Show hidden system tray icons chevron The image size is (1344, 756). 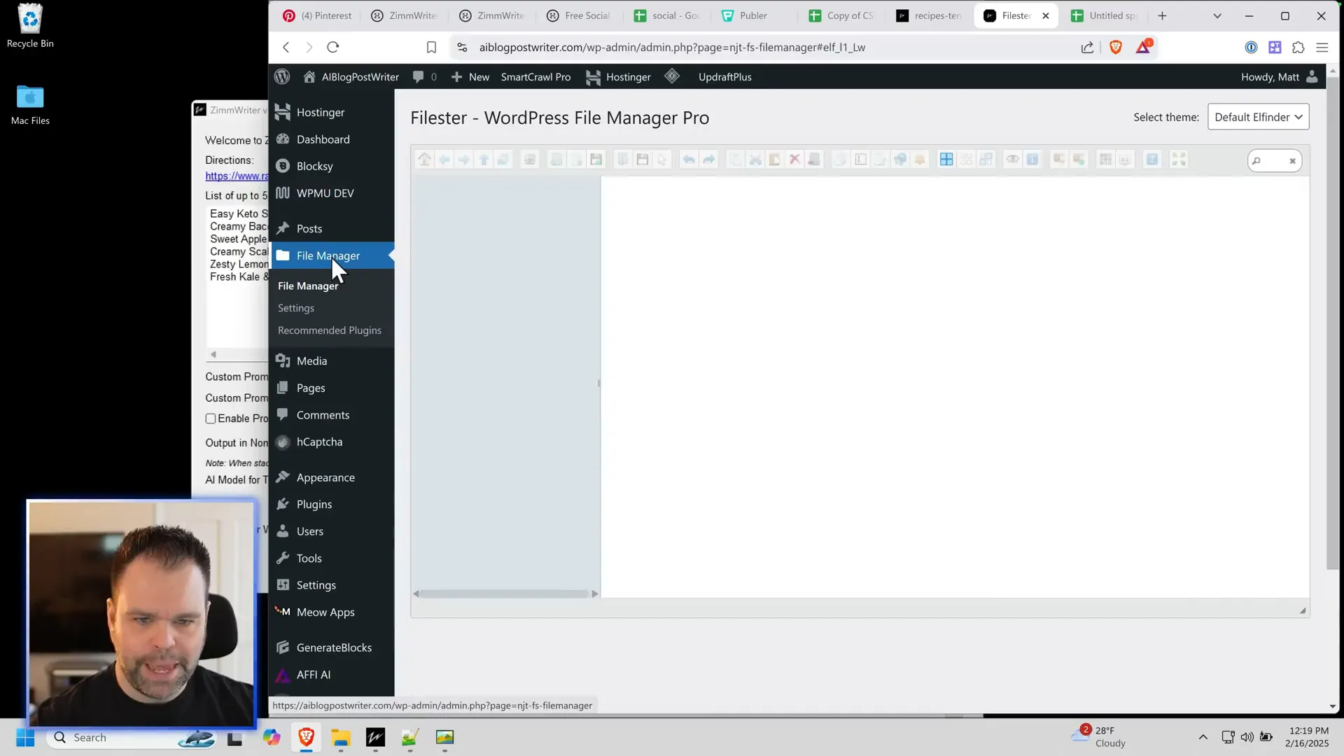(x=1203, y=736)
